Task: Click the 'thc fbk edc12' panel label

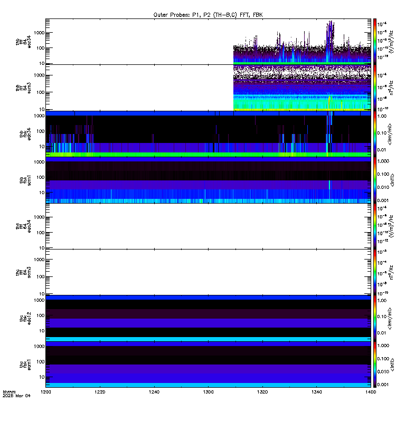Action: point(25,319)
